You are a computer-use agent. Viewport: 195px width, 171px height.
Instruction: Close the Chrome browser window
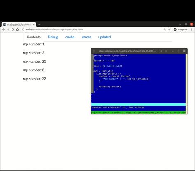(x=192, y=24)
